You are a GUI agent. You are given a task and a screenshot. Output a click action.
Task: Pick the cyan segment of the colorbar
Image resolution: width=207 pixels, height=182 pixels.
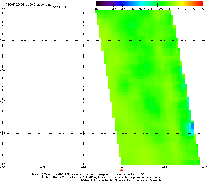(142, 4)
